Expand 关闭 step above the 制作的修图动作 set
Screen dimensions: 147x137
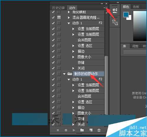(x=73, y=68)
